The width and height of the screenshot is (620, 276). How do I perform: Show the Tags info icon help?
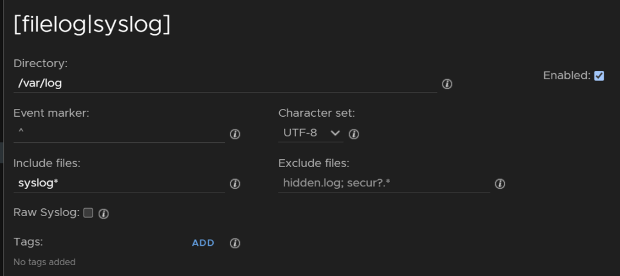click(235, 243)
